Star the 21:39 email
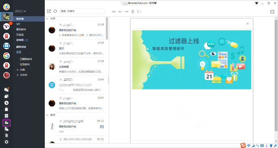This screenshot has width=278, height=148. (61, 25)
